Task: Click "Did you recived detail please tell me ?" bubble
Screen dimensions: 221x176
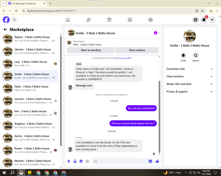Action: point(133,123)
